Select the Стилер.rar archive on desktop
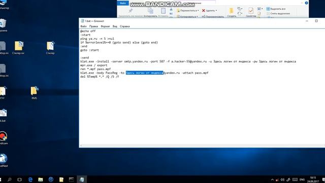The width and height of the screenshot is (325, 183). tap(18, 48)
